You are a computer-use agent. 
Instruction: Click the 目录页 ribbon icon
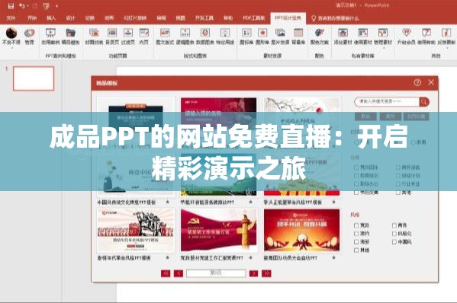(112, 37)
